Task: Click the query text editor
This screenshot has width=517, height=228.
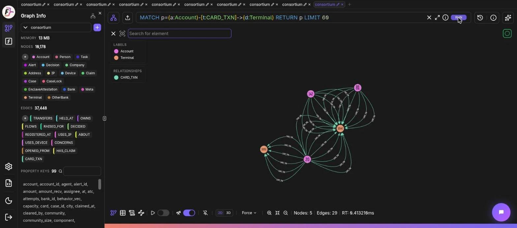Action: click(x=280, y=17)
